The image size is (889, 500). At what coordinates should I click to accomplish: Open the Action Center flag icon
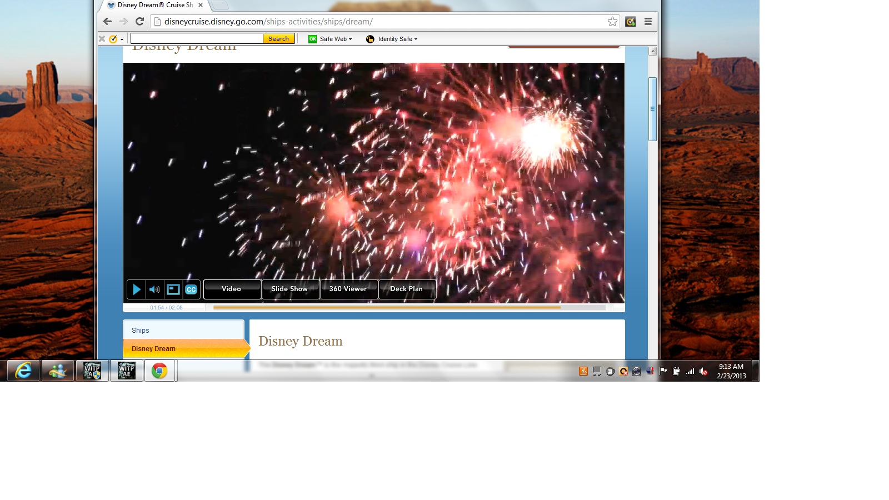(x=663, y=371)
